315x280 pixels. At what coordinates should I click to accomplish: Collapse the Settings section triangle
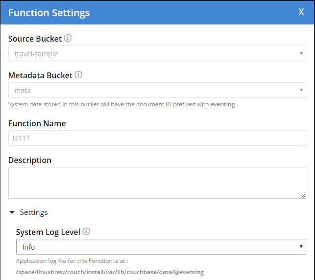tap(12, 212)
